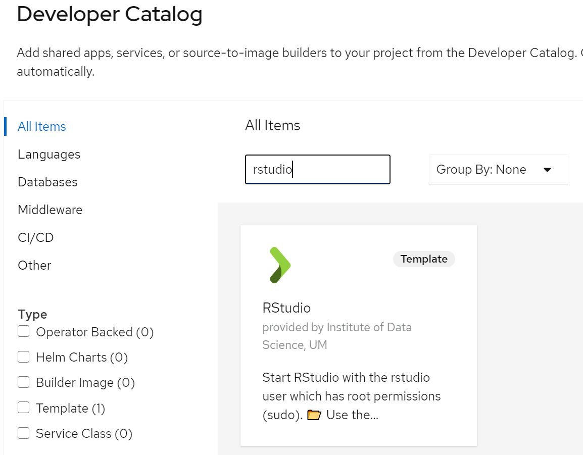
Task: Check the Builder Image (0) filter
Action: point(23,382)
